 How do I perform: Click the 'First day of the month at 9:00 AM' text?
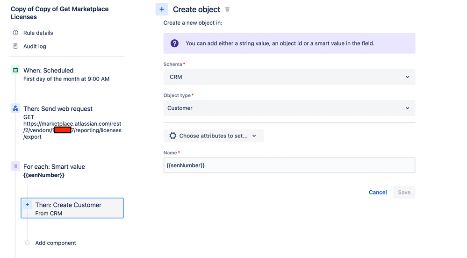pyautogui.click(x=66, y=79)
